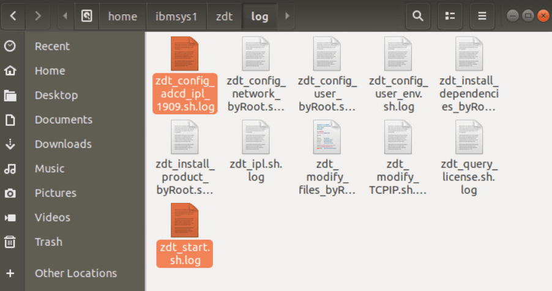Select the Music sidebar item
Image resolution: width=552 pixels, height=291 pixels.
click(x=50, y=169)
